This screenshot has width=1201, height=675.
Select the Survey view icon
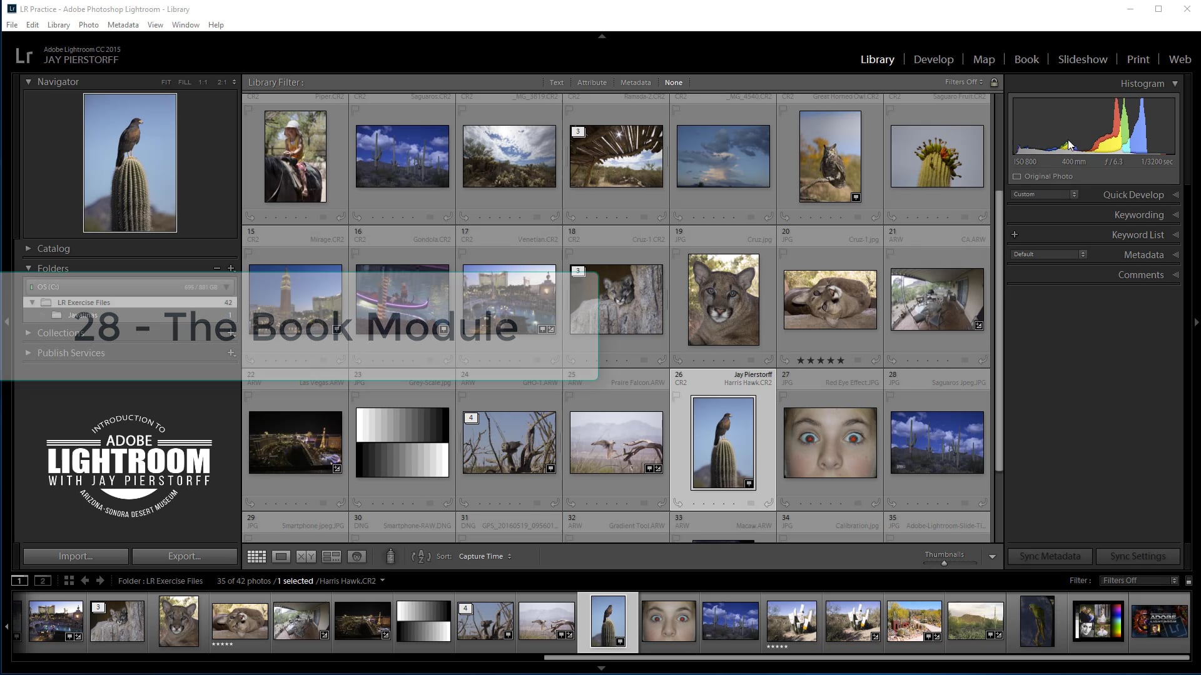(x=332, y=556)
